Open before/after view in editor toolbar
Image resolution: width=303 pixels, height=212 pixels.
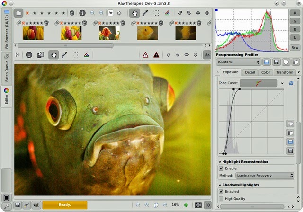click(40, 55)
